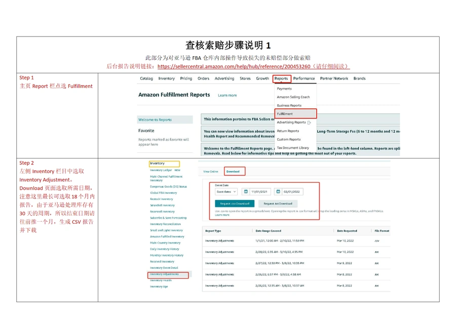456x322 pixels.
Task: Choose Amazon Selling Coach menu entry
Action: [x=293, y=97]
